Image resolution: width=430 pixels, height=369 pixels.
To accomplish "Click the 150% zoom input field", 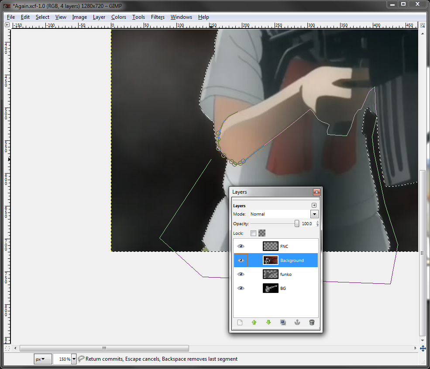I will coord(62,359).
